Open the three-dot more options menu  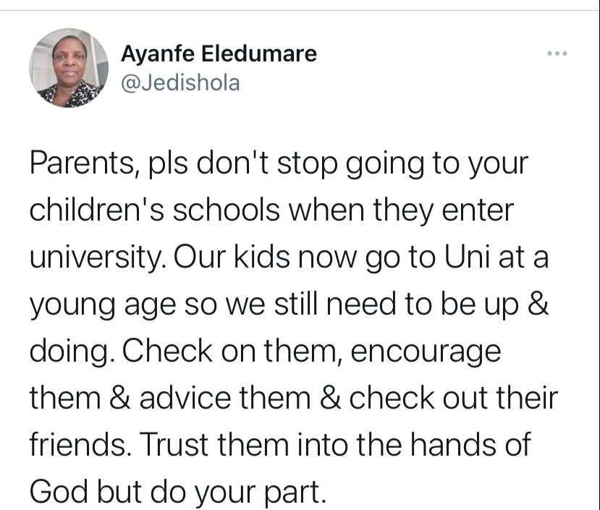(557, 54)
